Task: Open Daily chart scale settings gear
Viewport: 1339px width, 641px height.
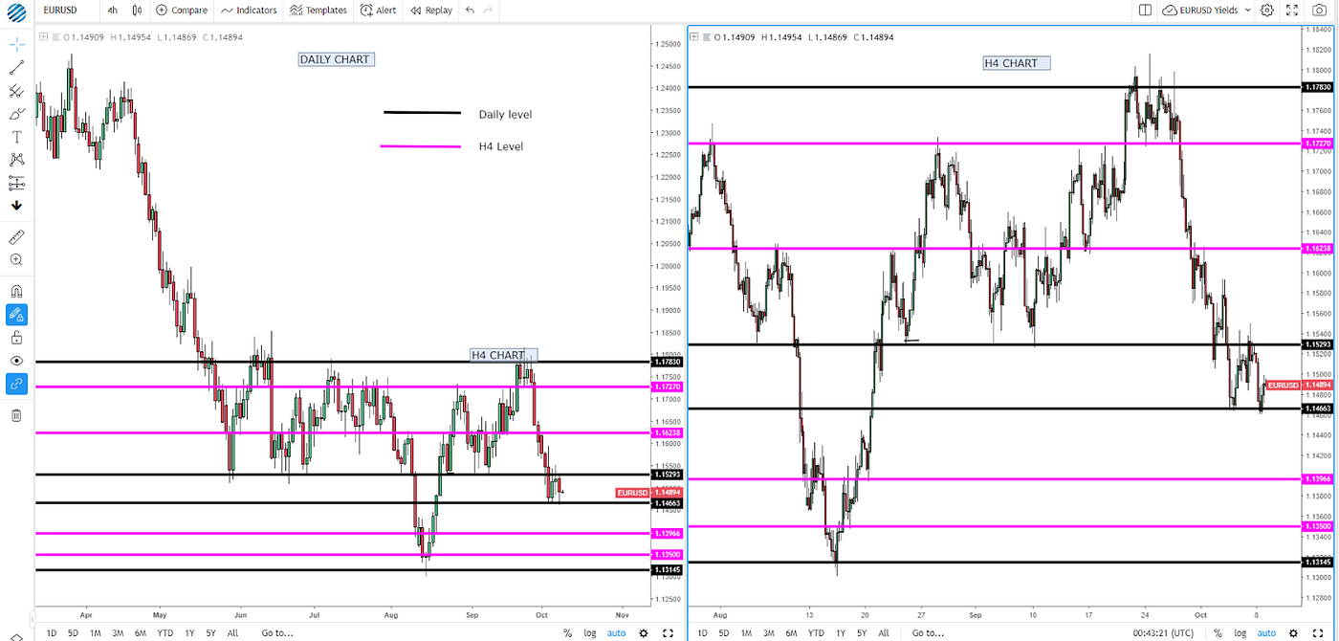Action: click(x=643, y=632)
